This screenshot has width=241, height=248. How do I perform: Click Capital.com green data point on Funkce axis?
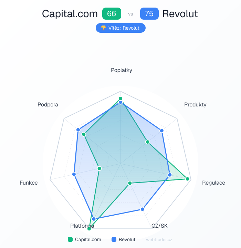pos(99,168)
